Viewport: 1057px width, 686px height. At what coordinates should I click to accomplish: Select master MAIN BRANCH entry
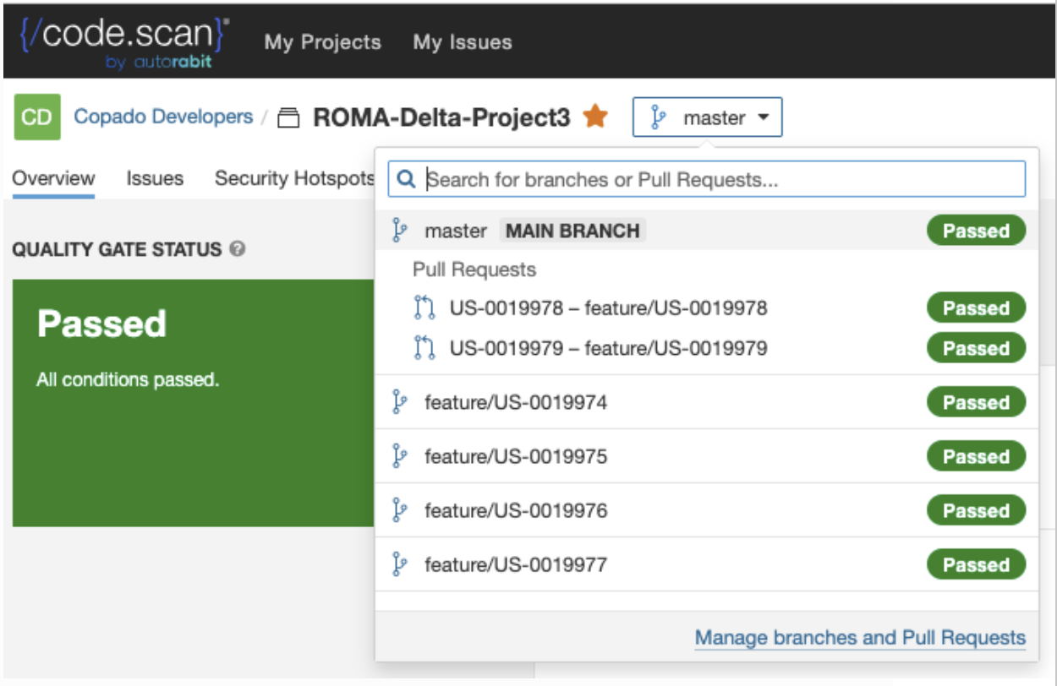tap(707, 231)
